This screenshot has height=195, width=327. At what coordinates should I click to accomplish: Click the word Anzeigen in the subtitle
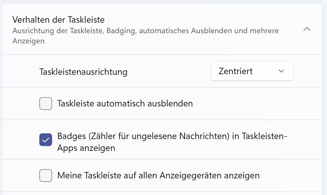[x=28, y=41]
